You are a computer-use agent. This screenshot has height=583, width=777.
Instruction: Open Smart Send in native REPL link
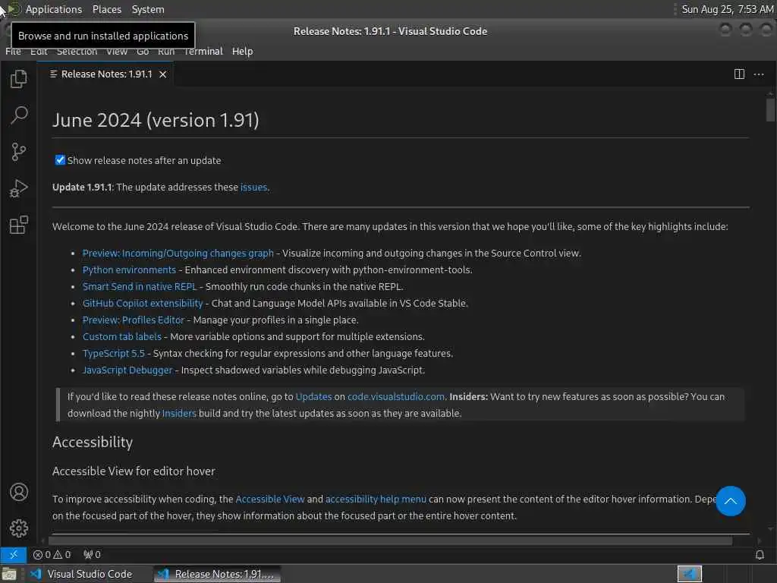(140, 286)
